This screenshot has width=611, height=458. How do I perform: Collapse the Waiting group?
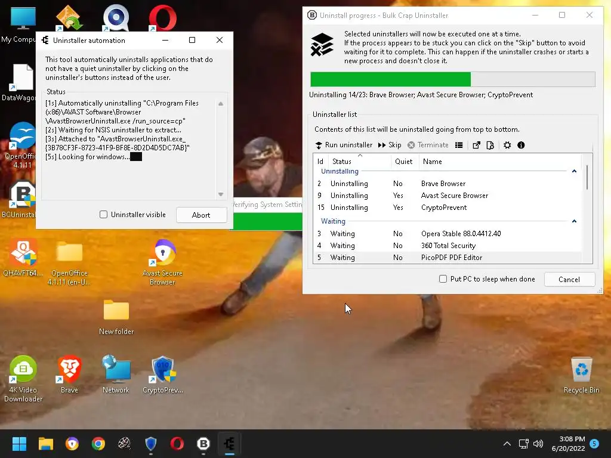tap(574, 221)
